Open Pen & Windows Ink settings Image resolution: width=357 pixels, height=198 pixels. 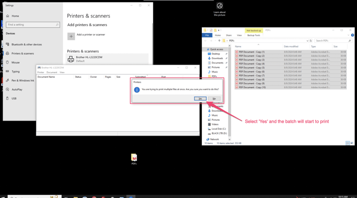(x=23, y=81)
